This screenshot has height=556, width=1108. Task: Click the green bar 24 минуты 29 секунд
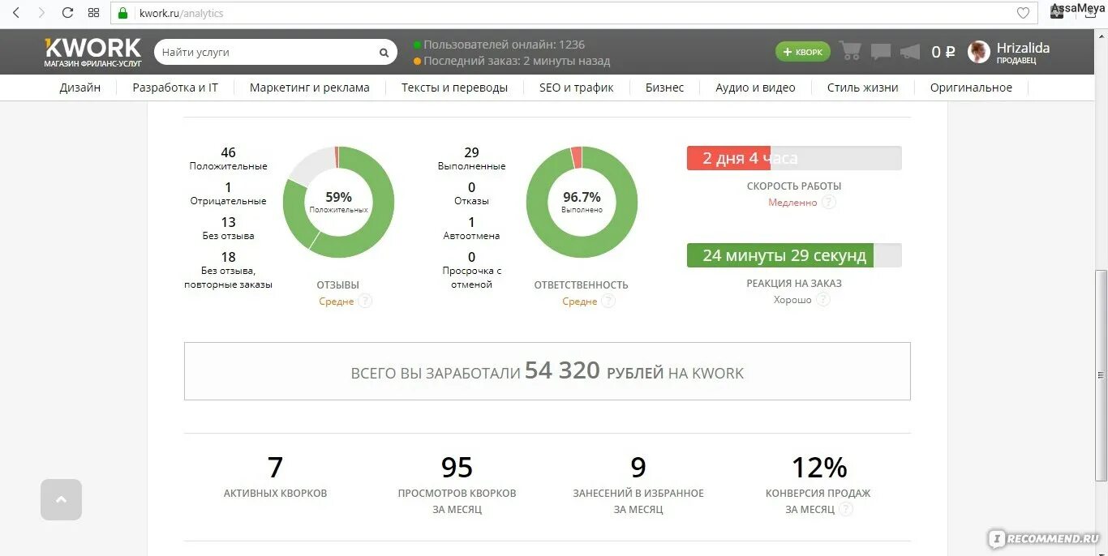pyautogui.click(x=793, y=255)
